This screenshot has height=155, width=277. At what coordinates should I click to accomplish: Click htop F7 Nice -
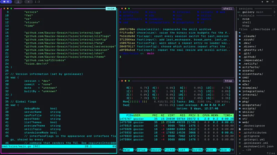(209, 150)
